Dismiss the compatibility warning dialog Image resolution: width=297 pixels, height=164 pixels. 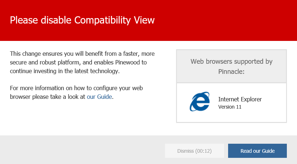(194, 151)
